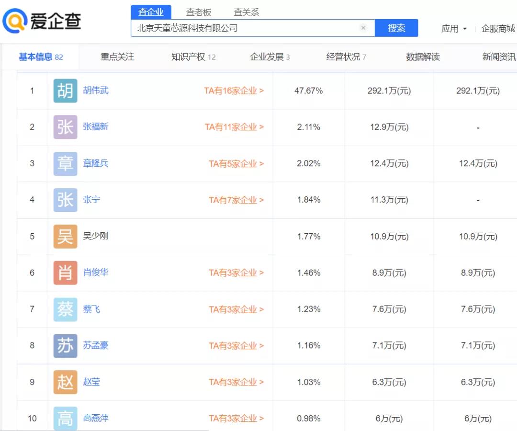Viewport: 517px width, 431px height.
Task: Click the 高 avatar for 高燕萍
Action: [65, 419]
